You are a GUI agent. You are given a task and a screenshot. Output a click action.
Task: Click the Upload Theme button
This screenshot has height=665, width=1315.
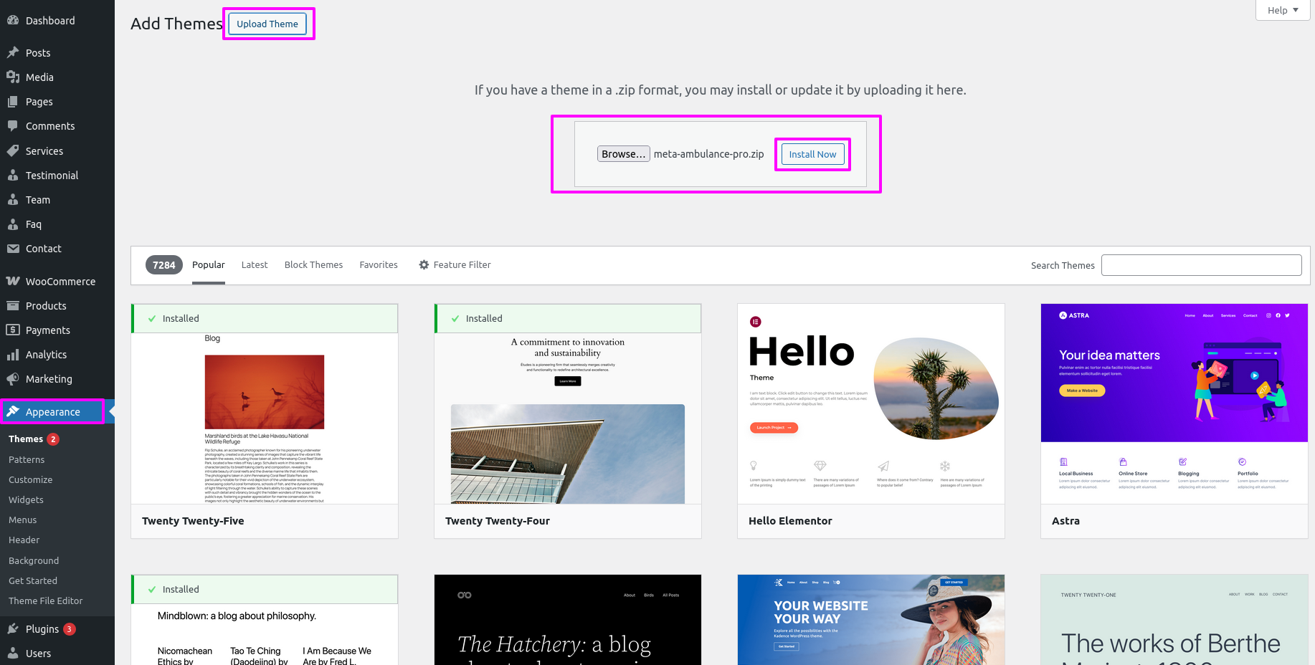coord(267,24)
